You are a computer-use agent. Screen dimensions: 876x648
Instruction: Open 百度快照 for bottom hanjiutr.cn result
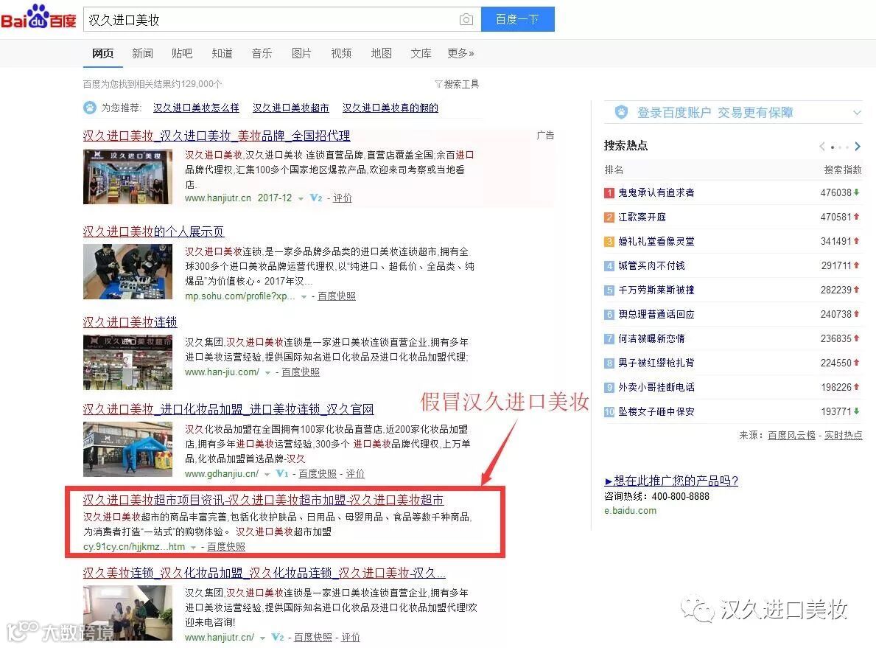pos(313,637)
